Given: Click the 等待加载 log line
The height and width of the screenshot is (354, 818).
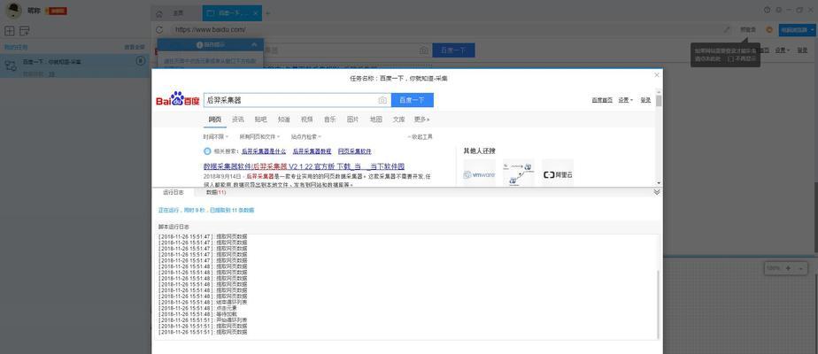Looking at the screenshot, I should pyautogui.click(x=197, y=314).
